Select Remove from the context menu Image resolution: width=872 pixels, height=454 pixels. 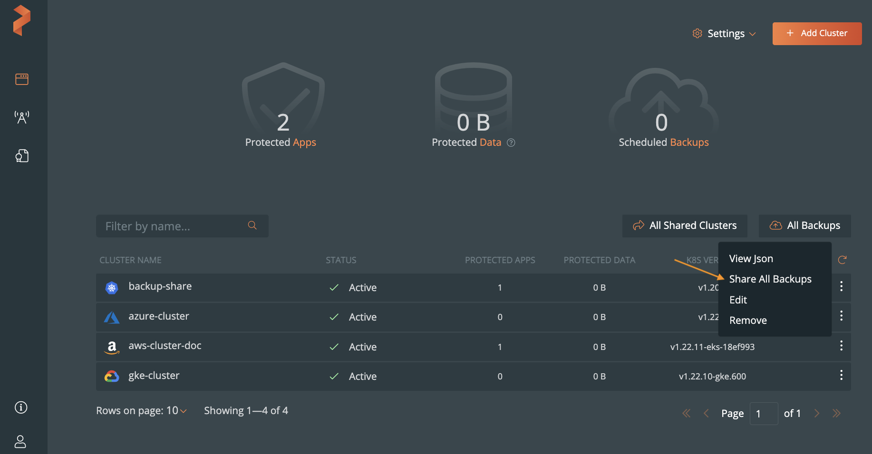click(748, 321)
